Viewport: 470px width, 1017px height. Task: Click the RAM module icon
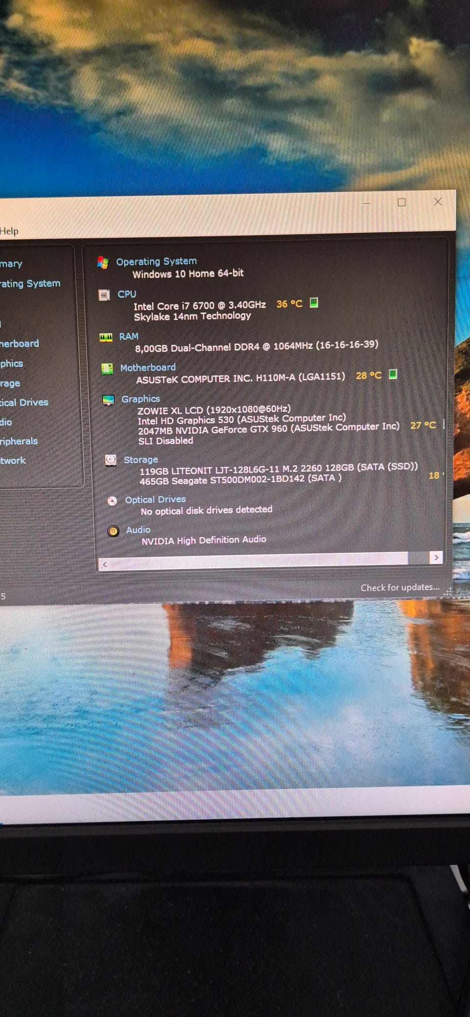point(106,337)
